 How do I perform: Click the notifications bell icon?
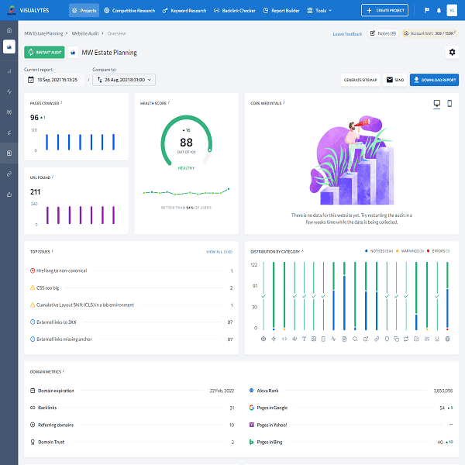[x=439, y=11]
